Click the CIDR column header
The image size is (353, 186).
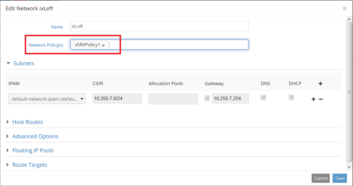point(98,84)
